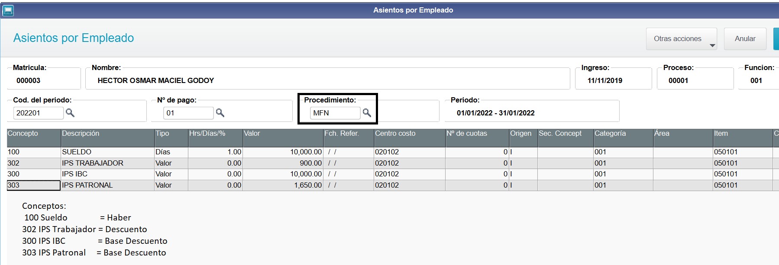Open lookup for Procedimiento field

(367, 113)
